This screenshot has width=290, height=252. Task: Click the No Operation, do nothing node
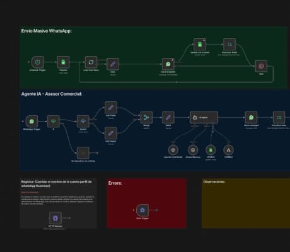(x=83, y=153)
